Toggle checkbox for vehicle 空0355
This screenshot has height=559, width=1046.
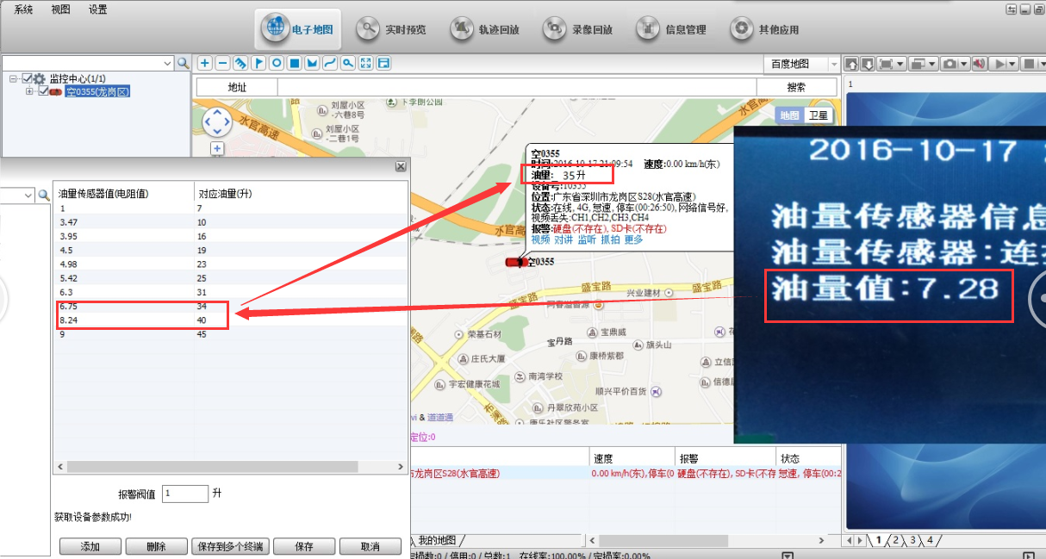click(x=43, y=91)
